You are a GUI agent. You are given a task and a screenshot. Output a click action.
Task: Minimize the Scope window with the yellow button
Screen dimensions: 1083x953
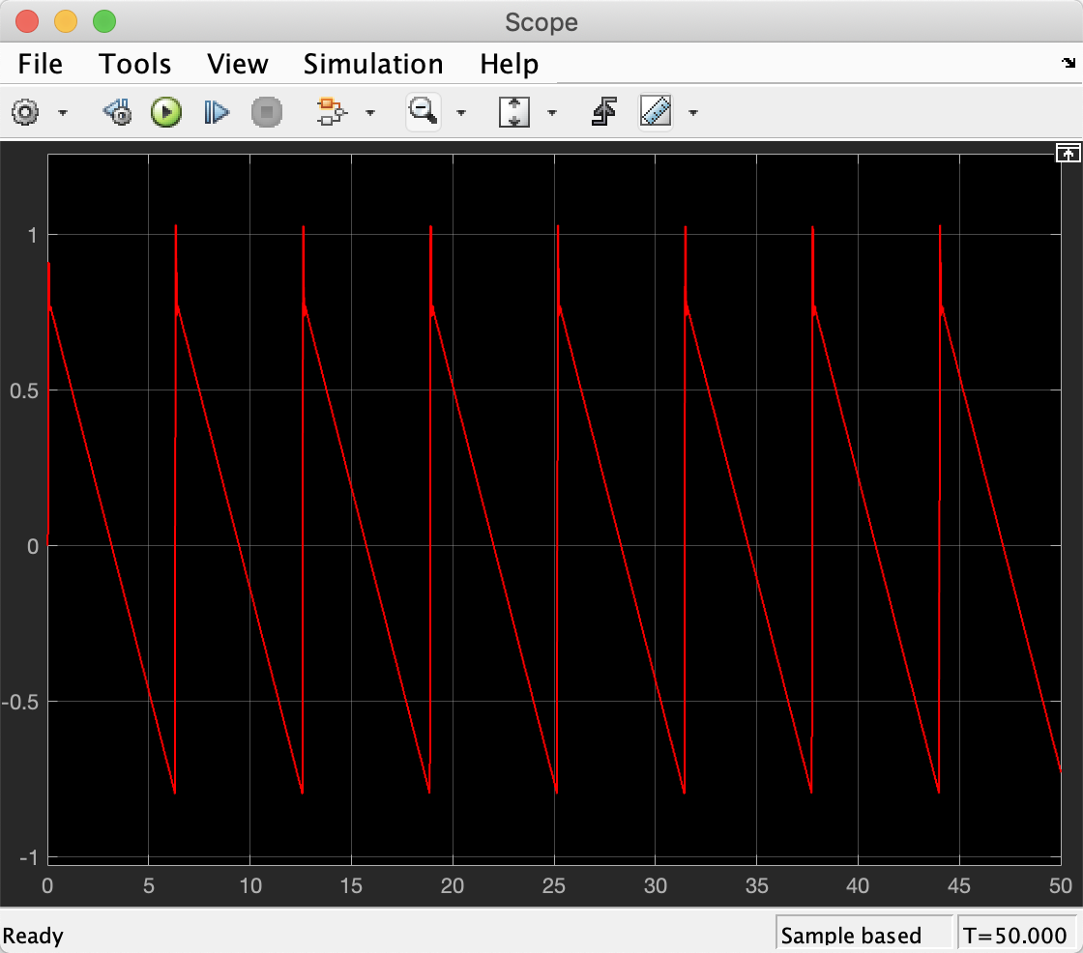[66, 21]
